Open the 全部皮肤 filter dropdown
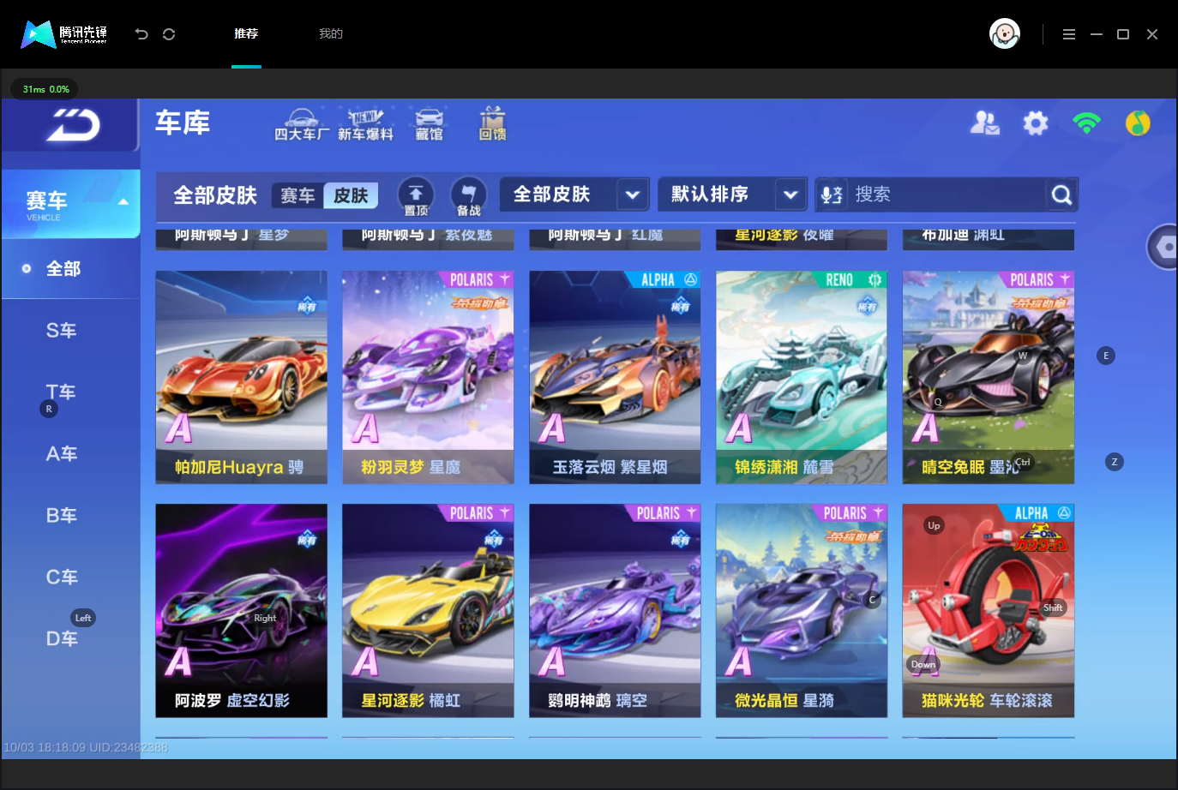1178x790 pixels. tap(574, 195)
